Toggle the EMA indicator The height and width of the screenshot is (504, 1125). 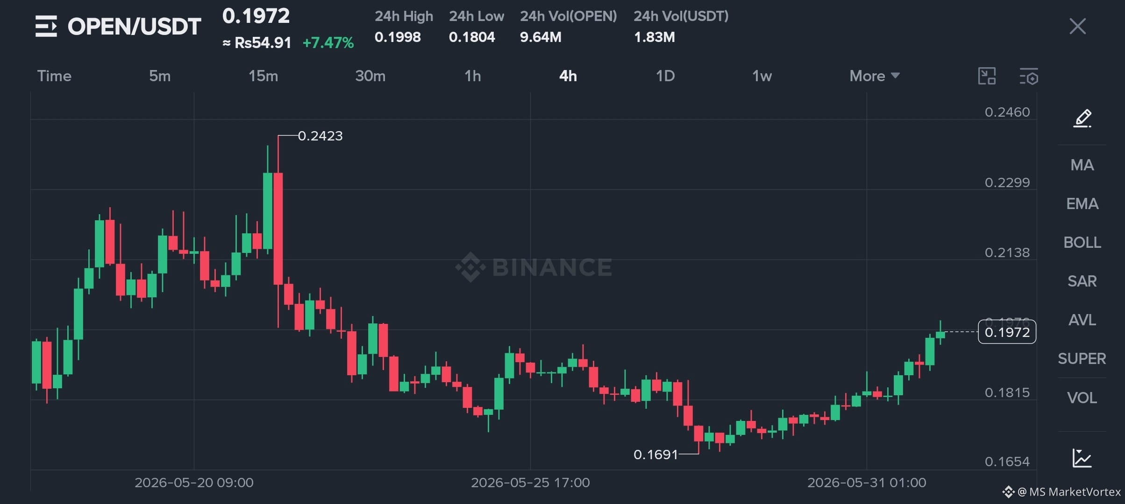(x=1082, y=203)
